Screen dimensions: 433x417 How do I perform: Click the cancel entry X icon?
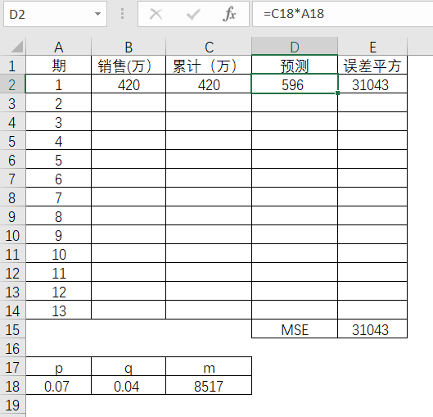click(x=156, y=14)
